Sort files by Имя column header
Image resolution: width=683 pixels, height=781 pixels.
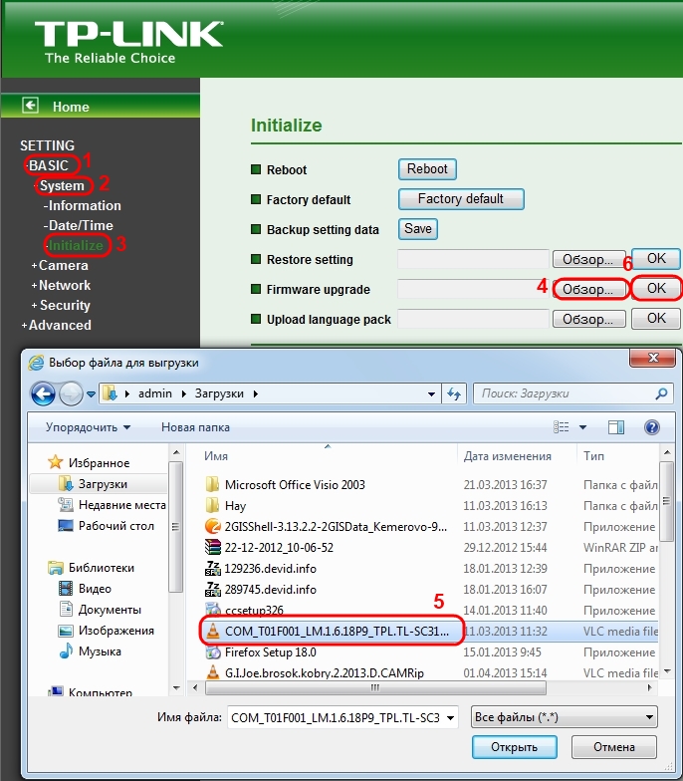[x=215, y=456]
